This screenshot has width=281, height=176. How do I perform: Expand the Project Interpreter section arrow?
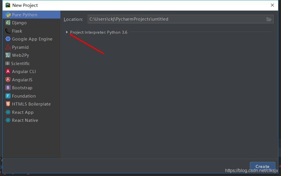[x=67, y=32]
